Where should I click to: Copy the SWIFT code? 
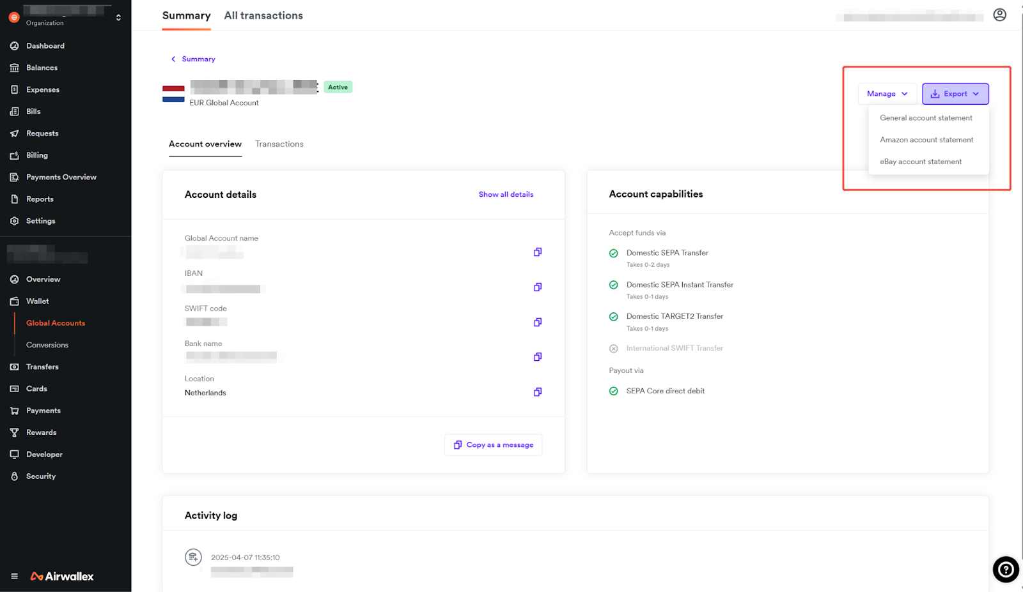pos(538,323)
